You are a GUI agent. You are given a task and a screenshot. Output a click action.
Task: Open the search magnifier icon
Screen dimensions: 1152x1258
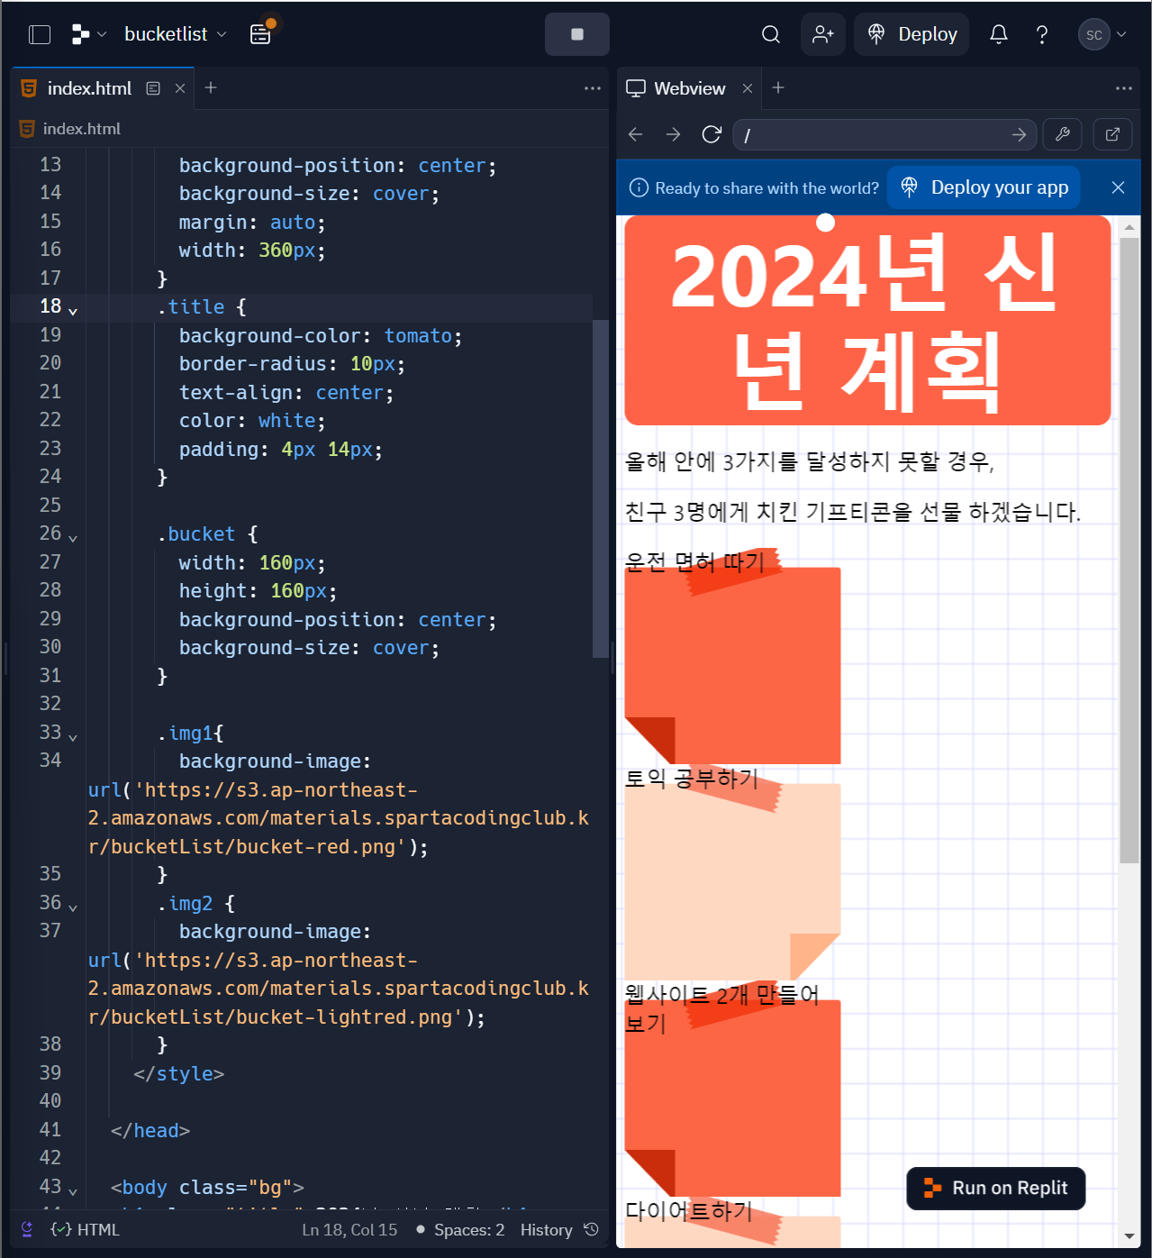click(x=770, y=34)
